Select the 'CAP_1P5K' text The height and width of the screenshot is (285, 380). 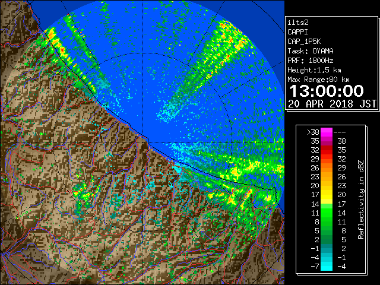click(x=304, y=42)
